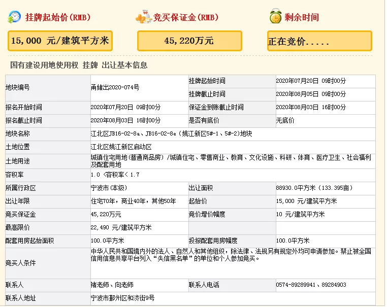This screenshot has width=387, height=307.
Task: Click the increment value 10 元/建筑平方米
Action: (x=300, y=215)
